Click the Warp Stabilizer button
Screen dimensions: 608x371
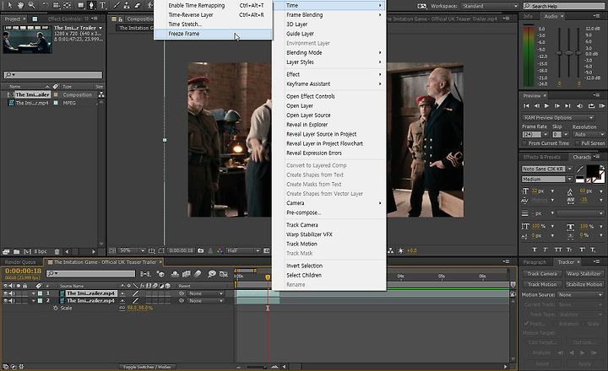click(584, 273)
